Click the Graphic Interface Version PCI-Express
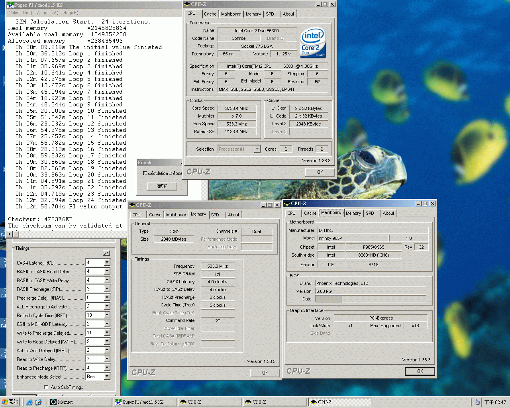This screenshot has height=408, width=510. [x=381, y=318]
